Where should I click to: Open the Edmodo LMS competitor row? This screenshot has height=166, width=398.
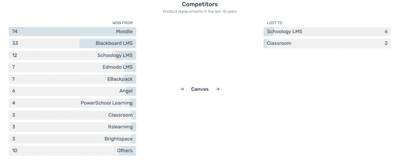(72, 67)
